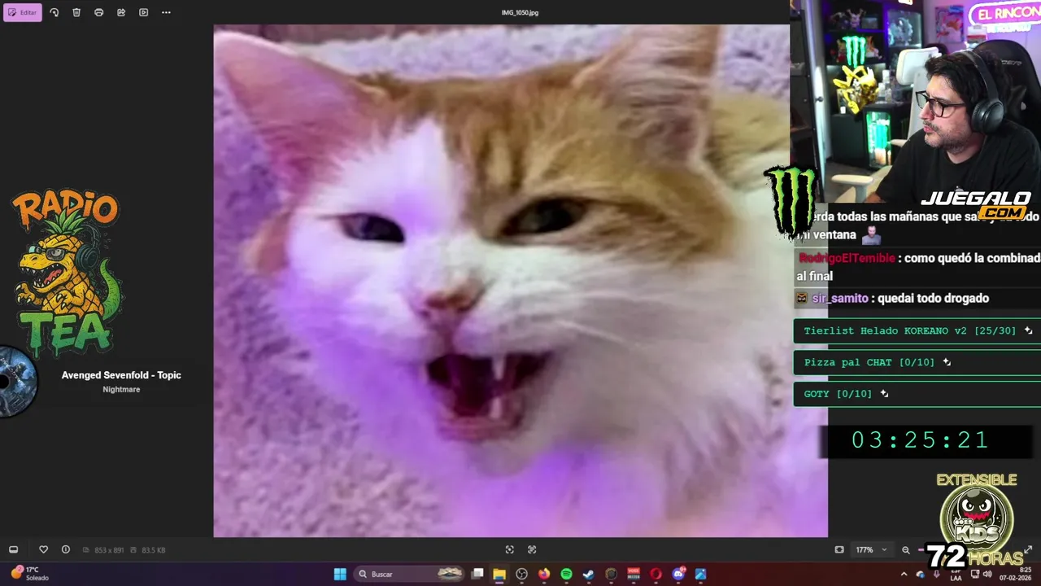Share the image using the share icon

coord(121,12)
